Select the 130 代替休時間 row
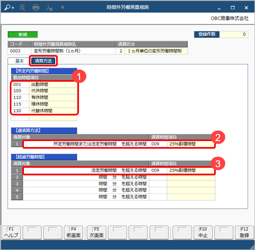Screen dimensions: 255x250 (x=44, y=111)
